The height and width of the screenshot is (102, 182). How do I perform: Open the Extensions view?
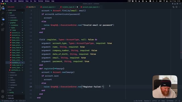(3, 29)
